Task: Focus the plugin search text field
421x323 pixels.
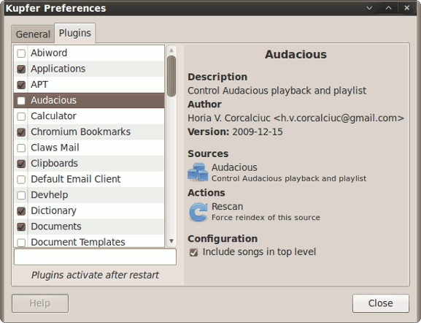Action: tap(95, 256)
